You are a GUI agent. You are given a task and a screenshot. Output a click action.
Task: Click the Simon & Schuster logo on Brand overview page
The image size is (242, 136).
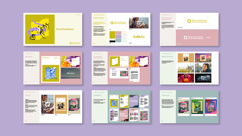coord(119,23)
